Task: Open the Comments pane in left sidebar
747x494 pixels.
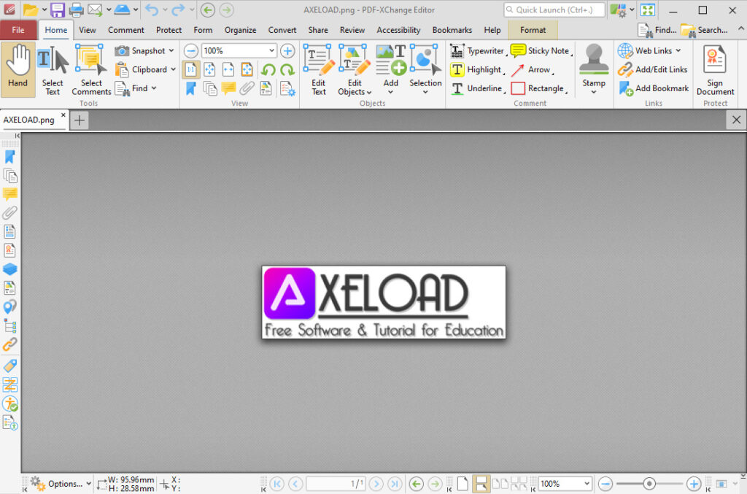Action: [9, 194]
